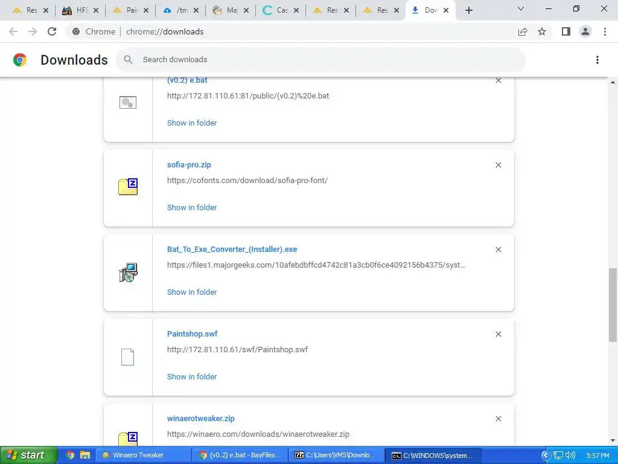Click the browser forward arrow
This screenshot has height=464, width=618.
coord(33,31)
